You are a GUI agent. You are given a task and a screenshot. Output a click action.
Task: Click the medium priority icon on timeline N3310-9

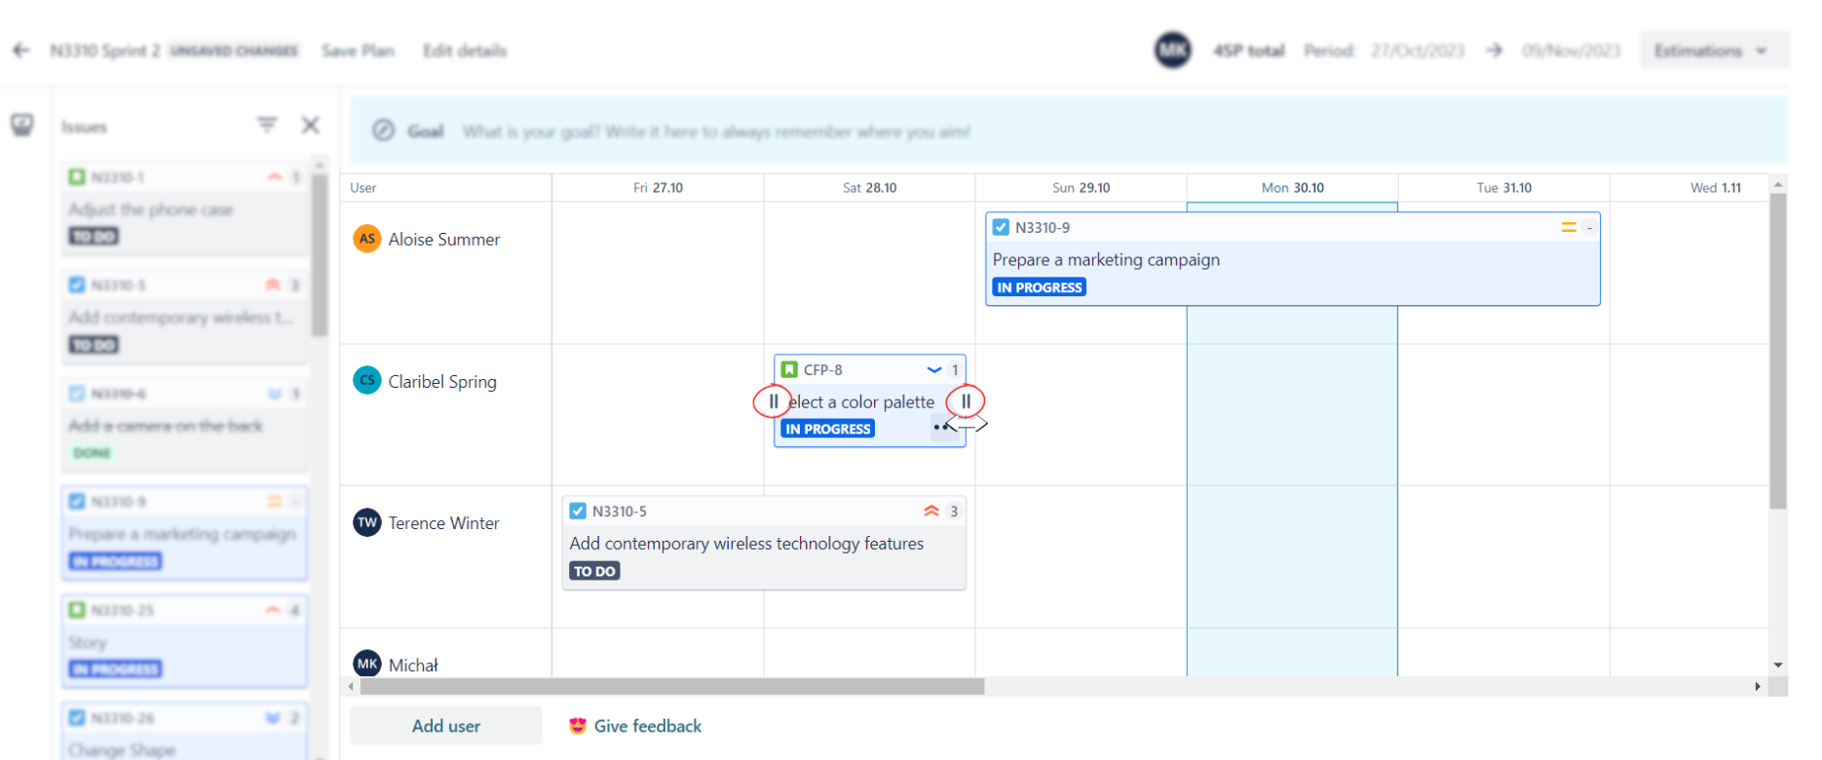point(1569,227)
